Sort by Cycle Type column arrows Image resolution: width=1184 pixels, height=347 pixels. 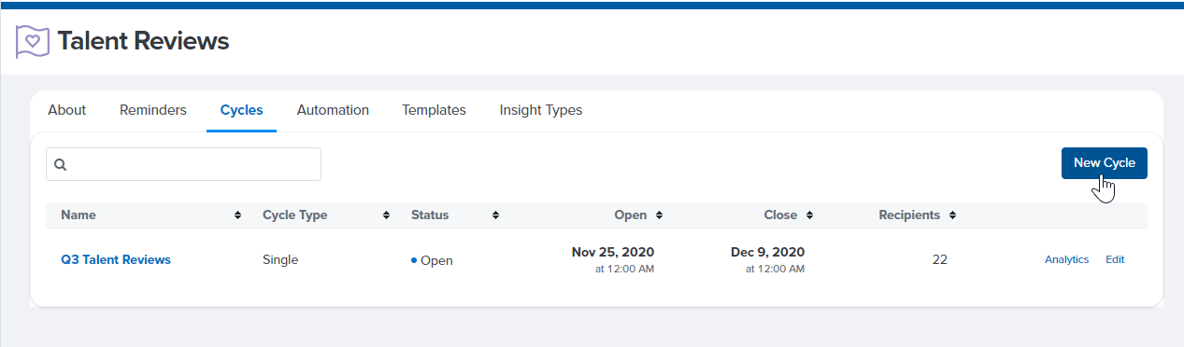386,215
